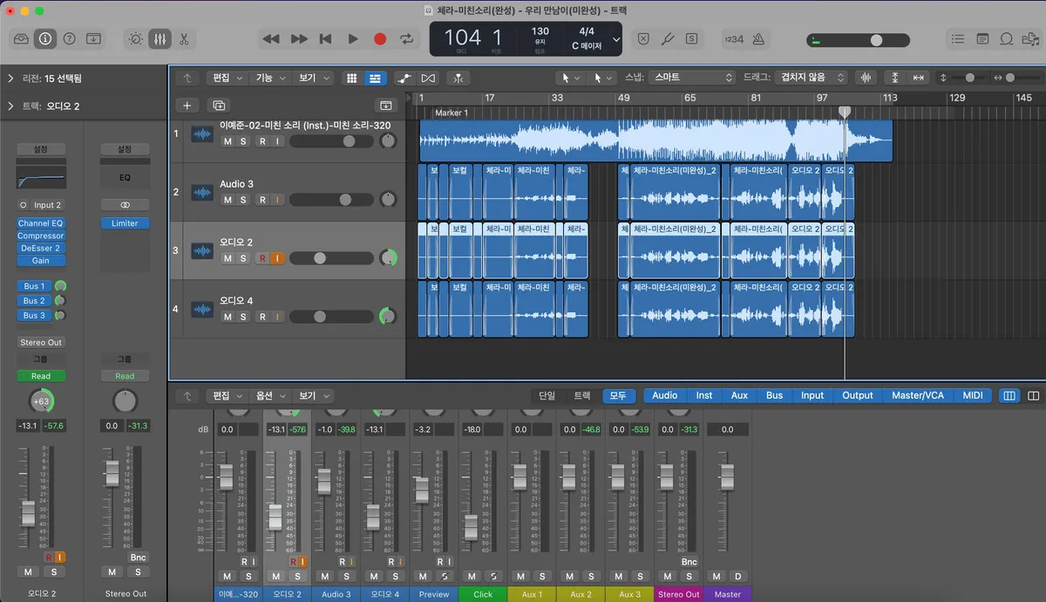Image resolution: width=1046 pixels, height=602 pixels.
Task: Show automation in tracks area toolbar
Action: (404, 78)
